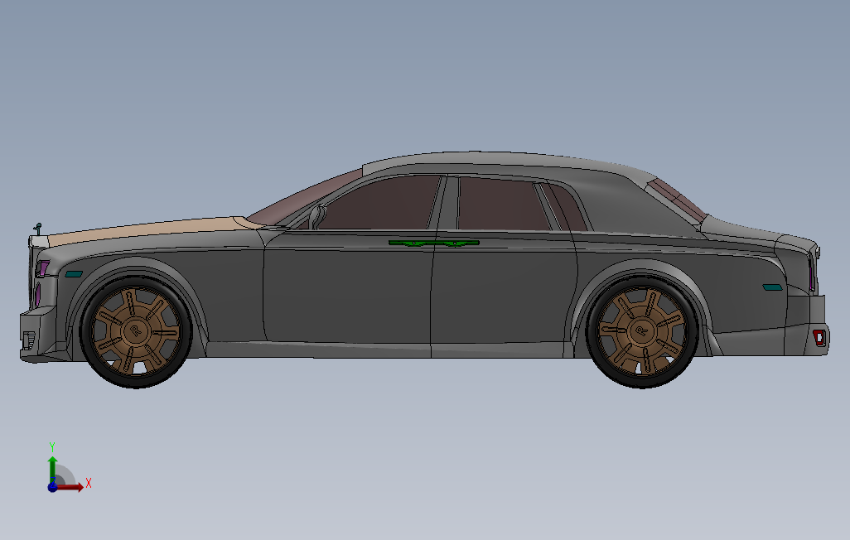Pick the teal side marker near rear fender
The image size is (850, 540).
[x=772, y=287]
